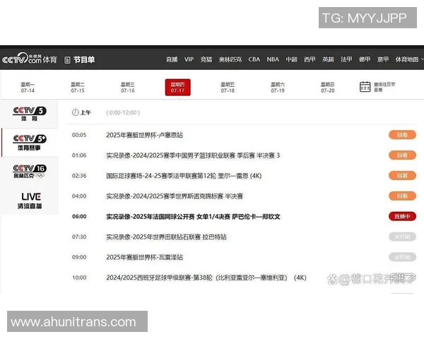Image resolution: width=424 pixels, height=339 pixels.
Task: Open the calendar icon for past schedules
Action: pos(365,87)
